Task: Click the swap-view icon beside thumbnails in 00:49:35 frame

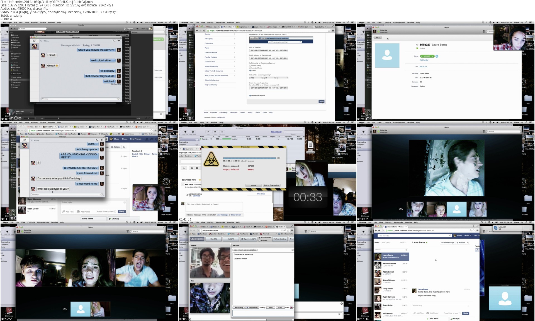Action: [x=401, y=209]
